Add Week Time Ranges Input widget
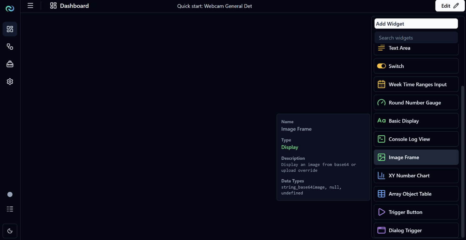The height and width of the screenshot is (240, 466). [416, 84]
